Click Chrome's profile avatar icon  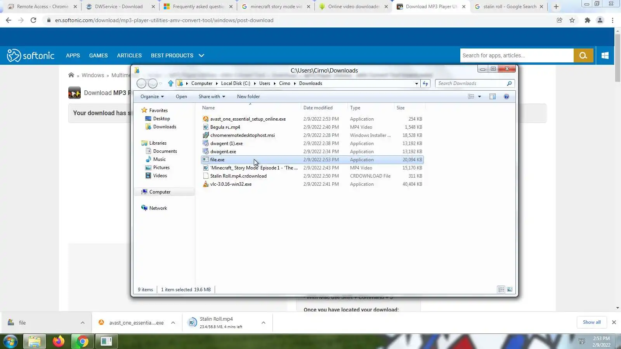click(x=600, y=20)
